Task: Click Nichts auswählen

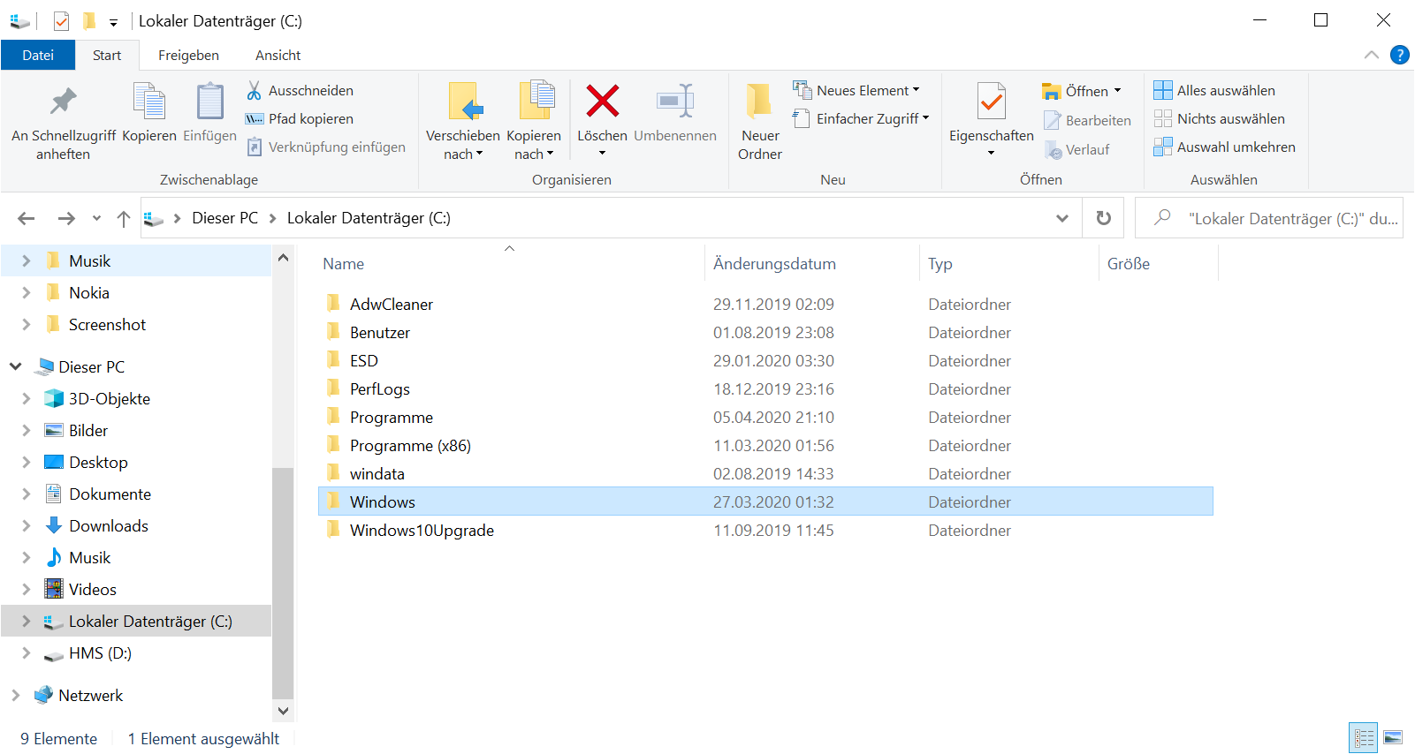Action: pyautogui.click(x=1219, y=118)
